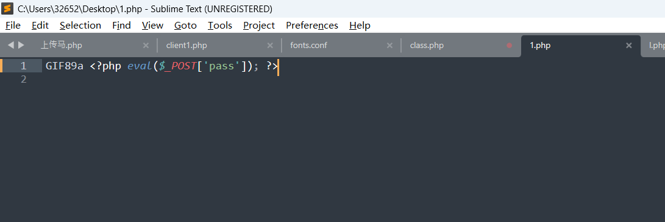The height and width of the screenshot is (222, 665).
Task: Open the Project menu
Action: coord(258,26)
